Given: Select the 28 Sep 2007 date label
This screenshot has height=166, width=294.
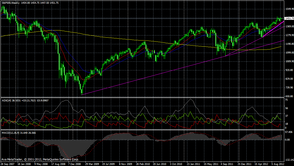Looking at the screenshot, I should 7,164.
